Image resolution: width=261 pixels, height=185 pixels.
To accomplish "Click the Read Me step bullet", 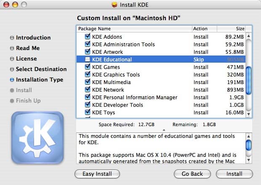I will point(12,48).
